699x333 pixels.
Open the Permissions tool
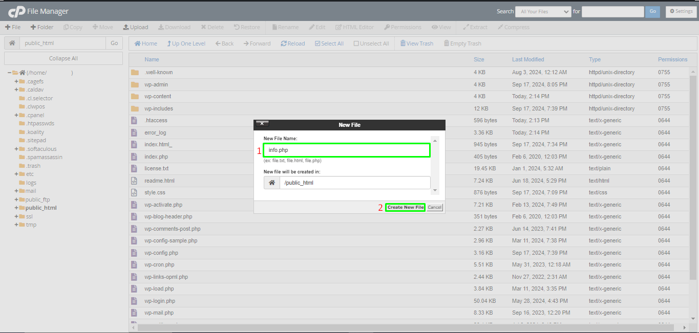pos(404,27)
